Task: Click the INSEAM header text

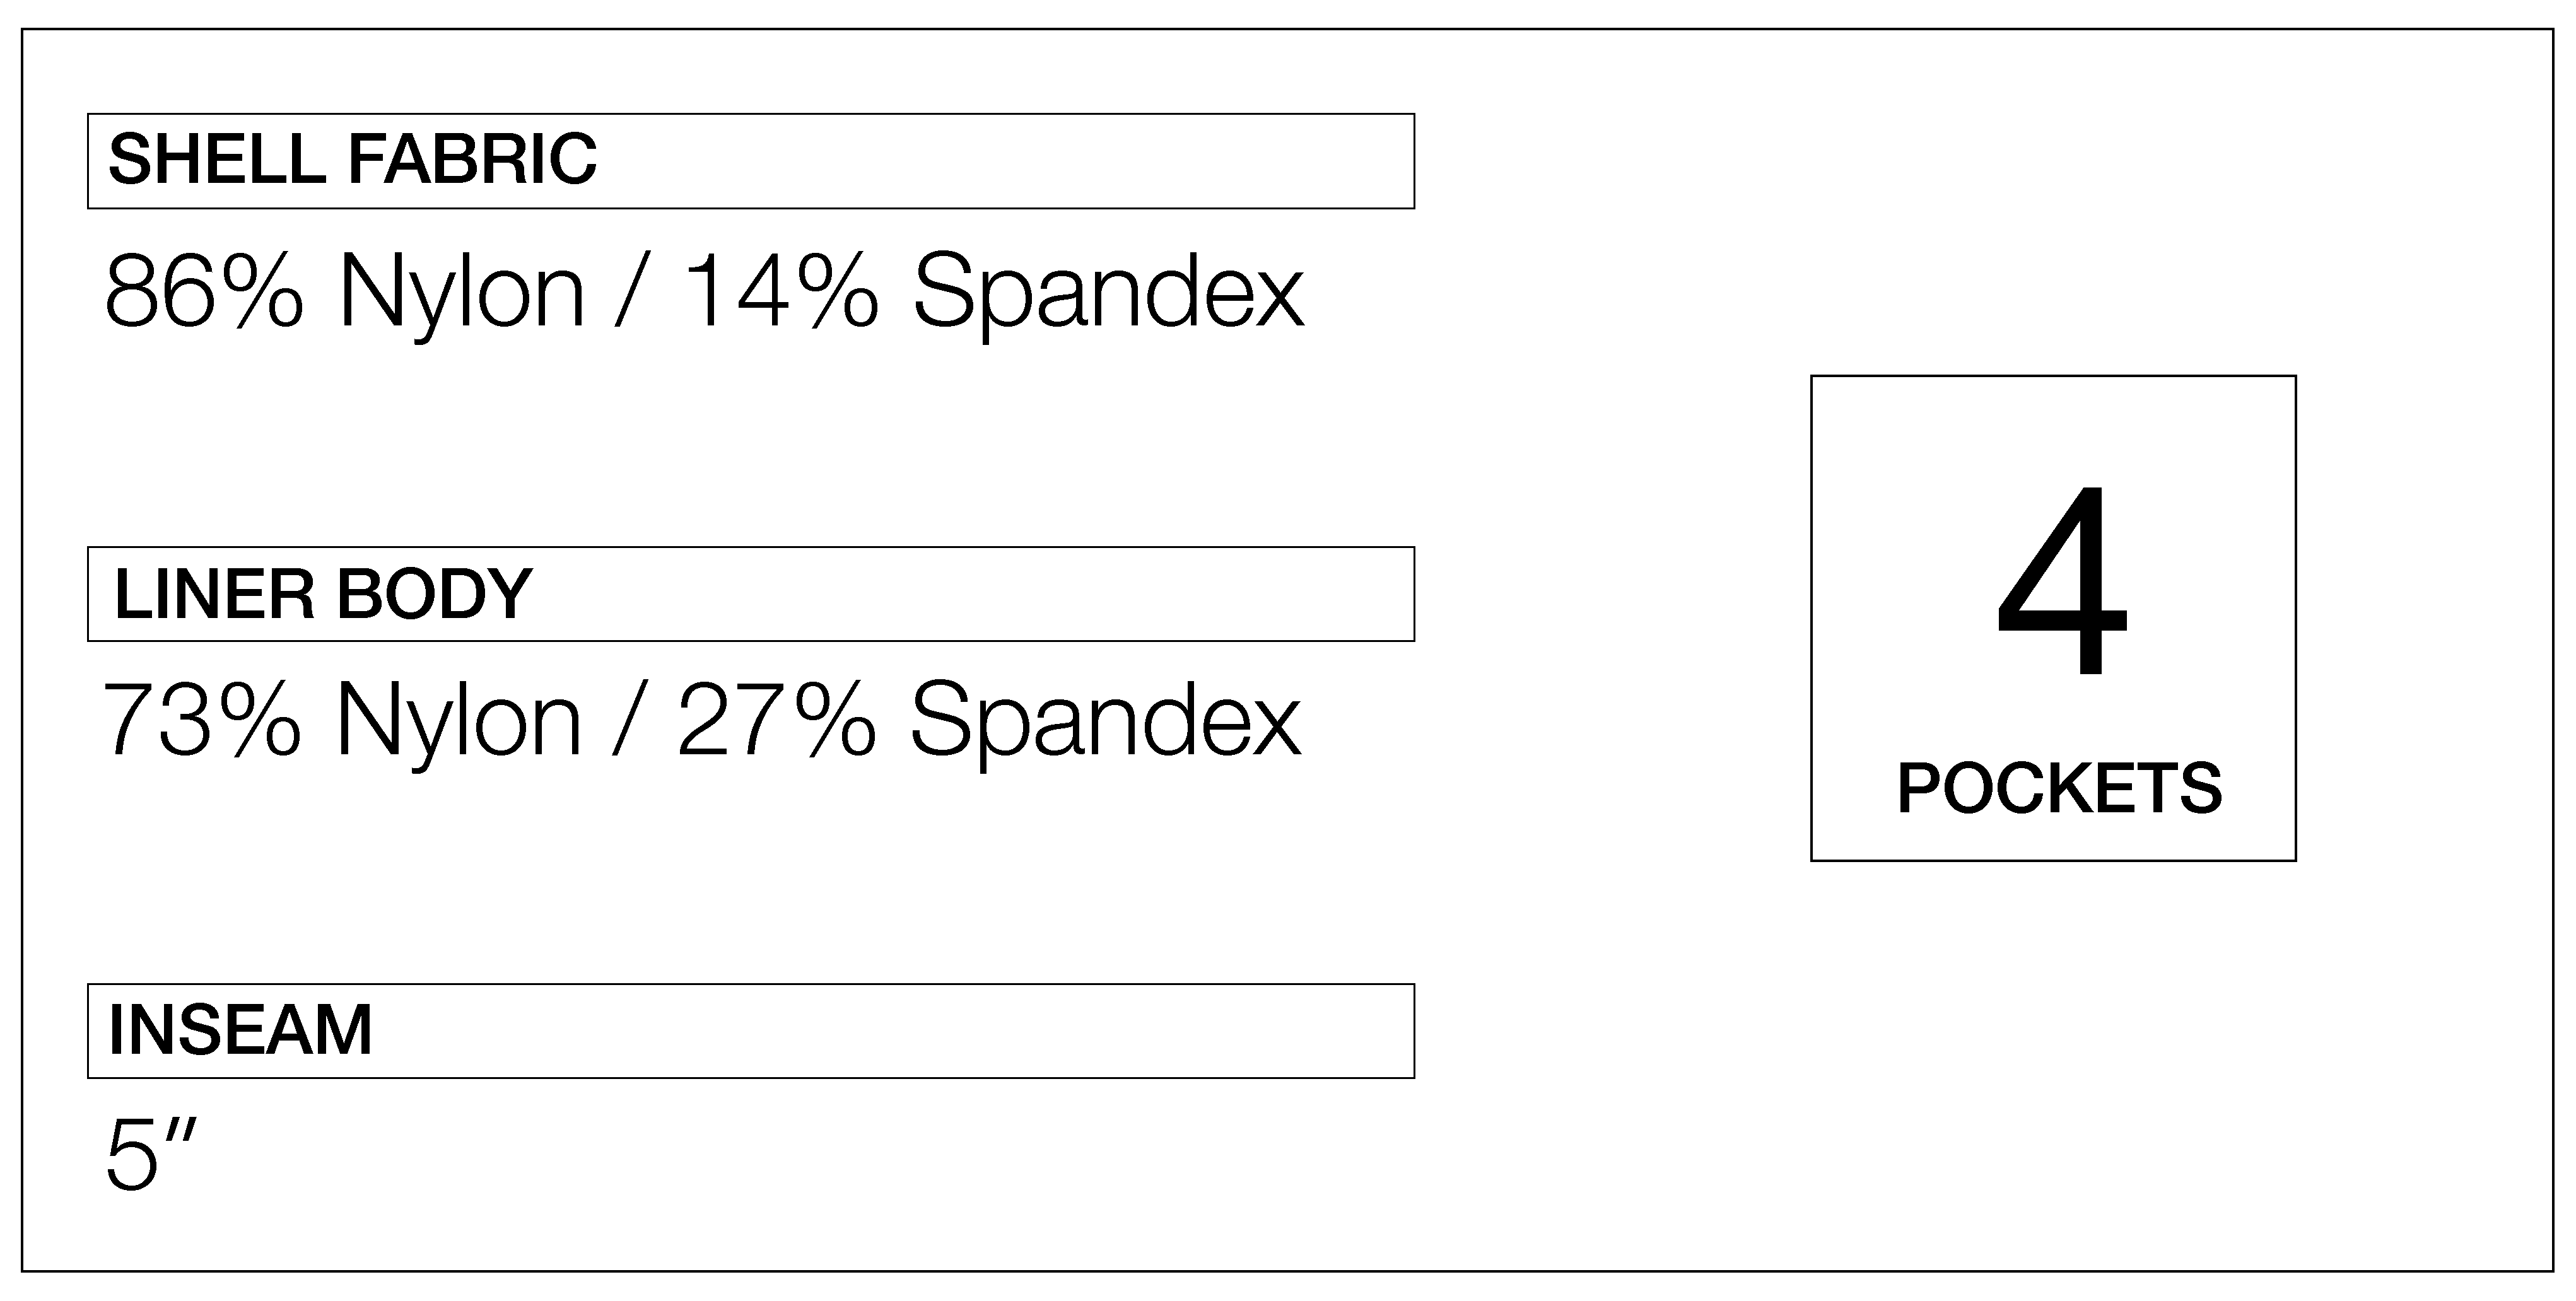Action: click(240, 1030)
